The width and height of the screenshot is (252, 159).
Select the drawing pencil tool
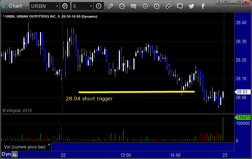tap(110, 6)
